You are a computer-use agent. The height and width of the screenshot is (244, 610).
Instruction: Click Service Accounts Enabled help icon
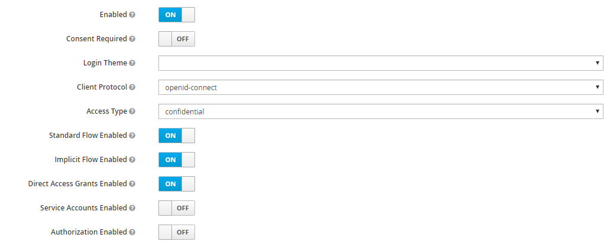(x=132, y=208)
